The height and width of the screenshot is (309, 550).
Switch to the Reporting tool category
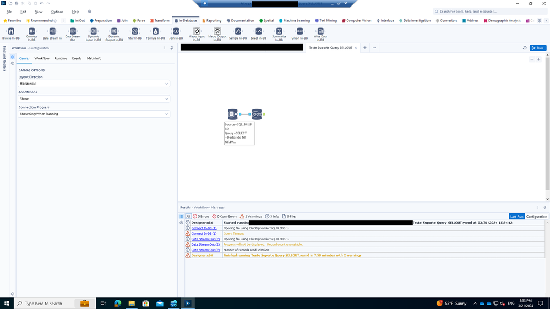point(211,21)
